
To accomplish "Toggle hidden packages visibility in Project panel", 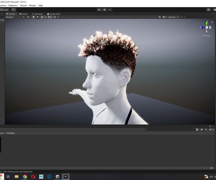I will (211, 130).
